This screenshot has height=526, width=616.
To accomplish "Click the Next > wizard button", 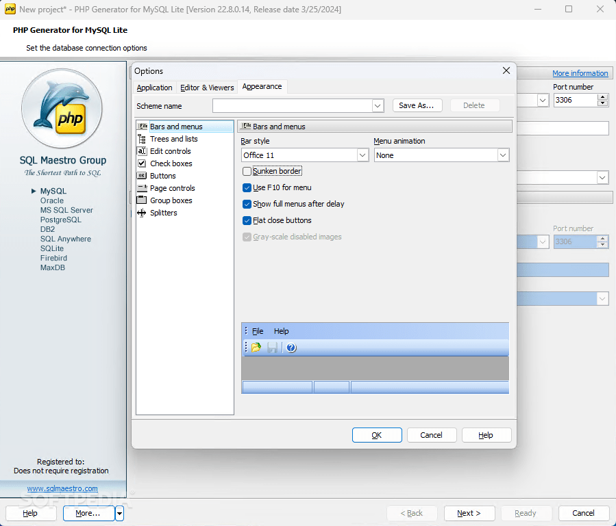I will click(469, 513).
